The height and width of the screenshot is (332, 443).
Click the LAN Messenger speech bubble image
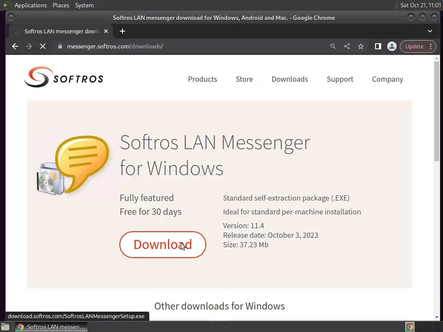point(74,165)
